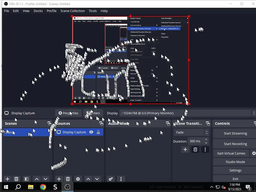Add a scene transition with plus button
The image size is (256, 192).
point(185,149)
